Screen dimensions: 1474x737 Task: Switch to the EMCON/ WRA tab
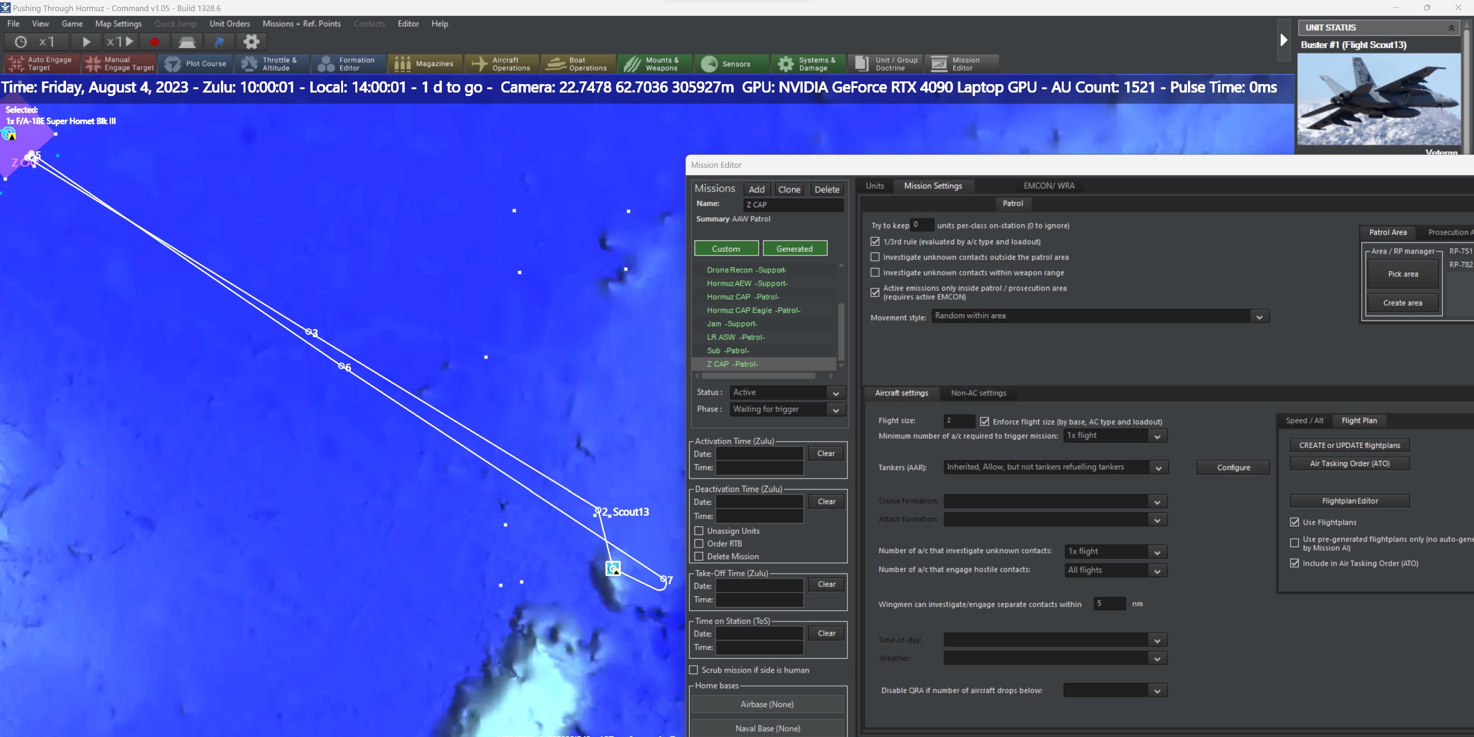[1049, 185]
